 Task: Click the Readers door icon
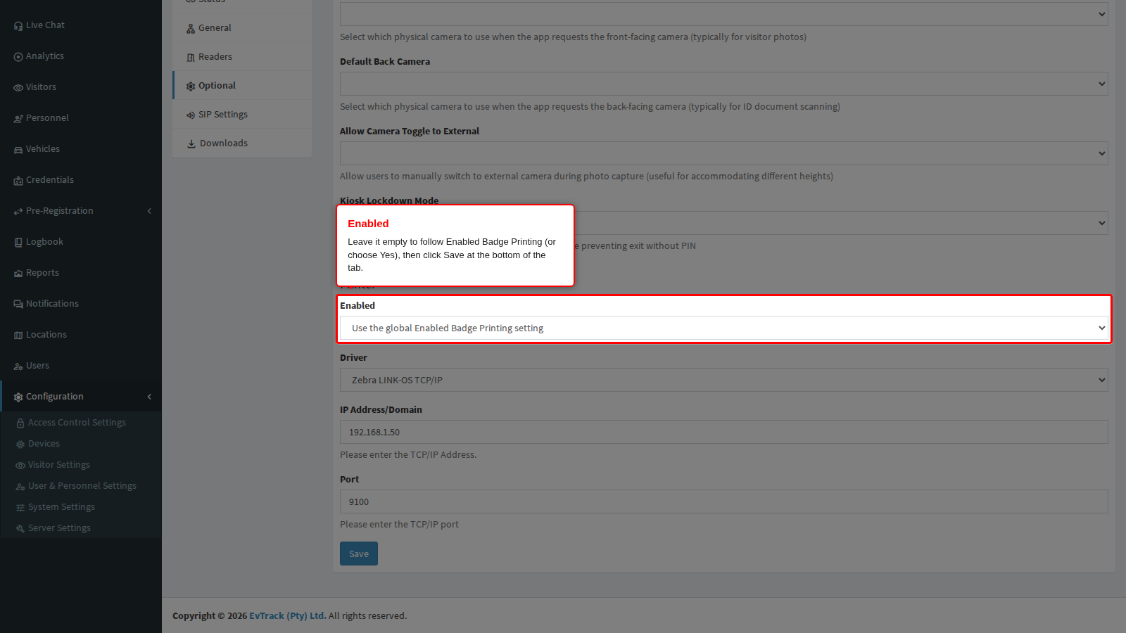[x=191, y=58]
